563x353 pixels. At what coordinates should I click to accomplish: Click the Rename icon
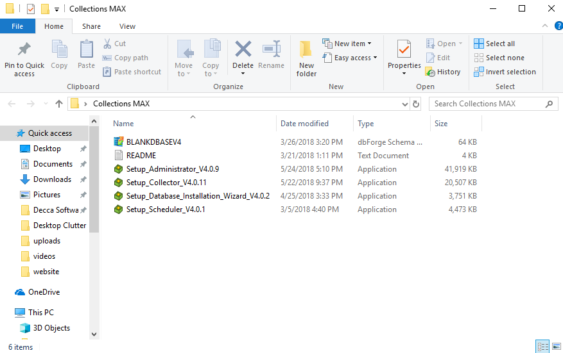(272, 49)
